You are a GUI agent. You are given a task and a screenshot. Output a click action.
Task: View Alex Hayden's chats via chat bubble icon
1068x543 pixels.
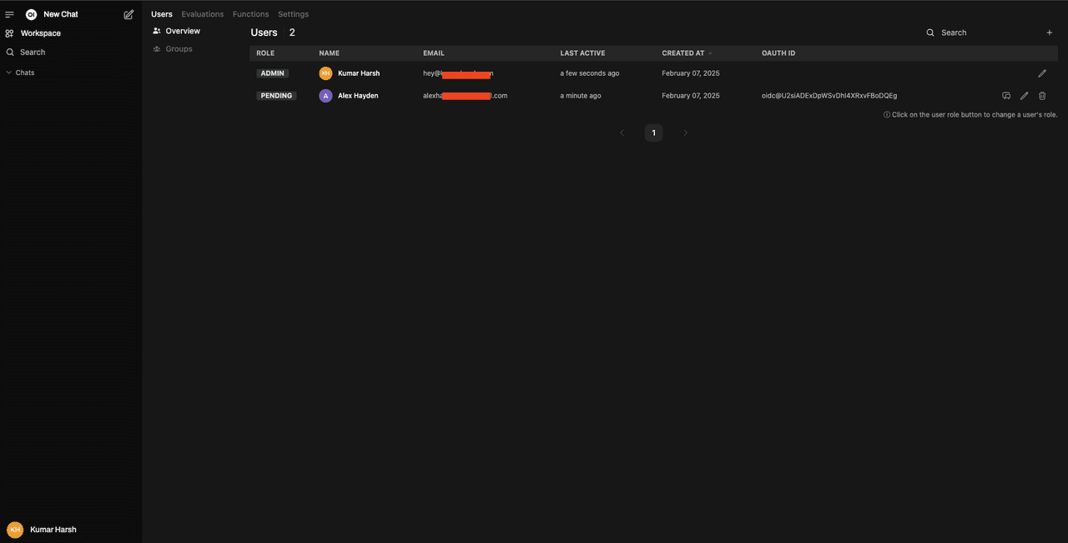[1006, 95]
